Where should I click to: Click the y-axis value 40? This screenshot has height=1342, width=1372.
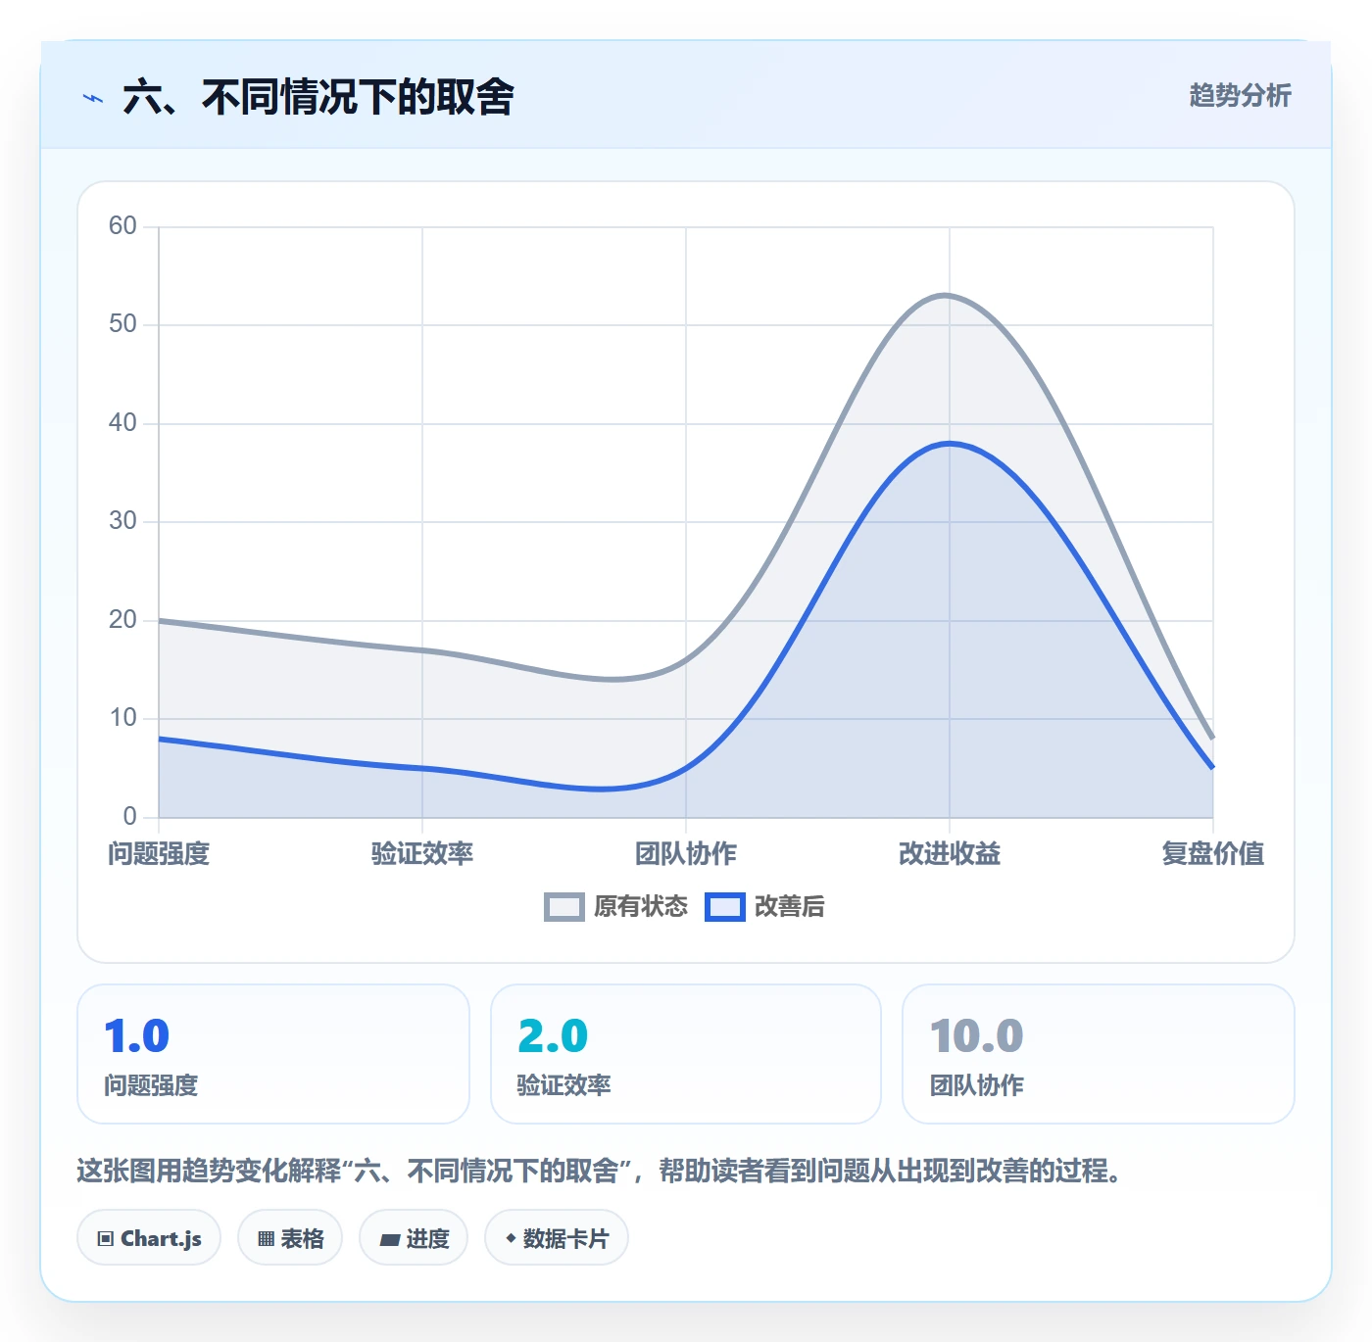[122, 423]
